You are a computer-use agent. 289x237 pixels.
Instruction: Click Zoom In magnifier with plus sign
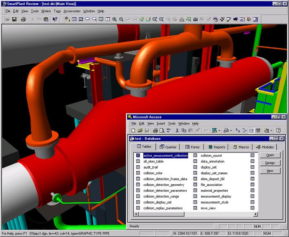114,19
